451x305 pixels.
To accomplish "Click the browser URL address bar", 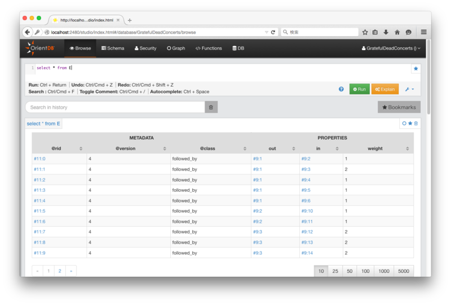I will 157,32.
